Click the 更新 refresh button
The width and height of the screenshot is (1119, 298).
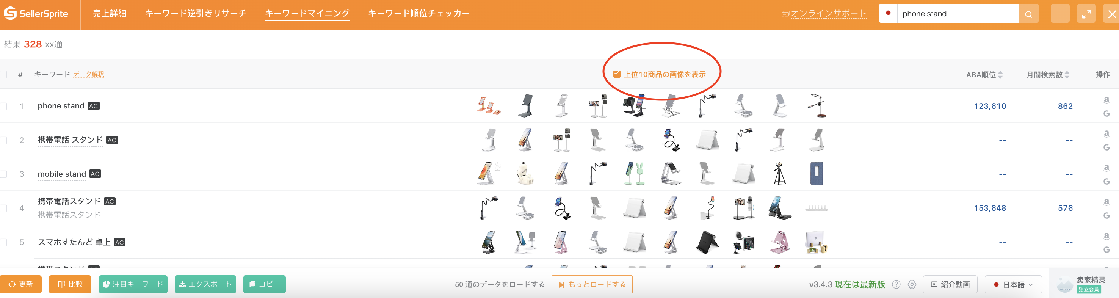21,284
